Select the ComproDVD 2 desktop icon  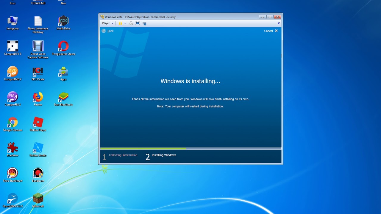pos(13,74)
